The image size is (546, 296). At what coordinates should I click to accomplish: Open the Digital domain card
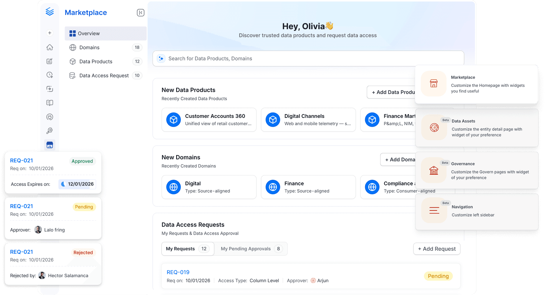tap(209, 187)
